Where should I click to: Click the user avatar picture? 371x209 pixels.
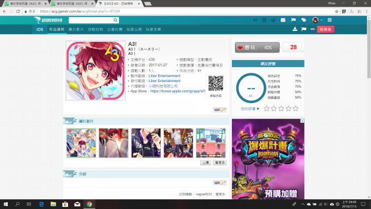pos(315,20)
